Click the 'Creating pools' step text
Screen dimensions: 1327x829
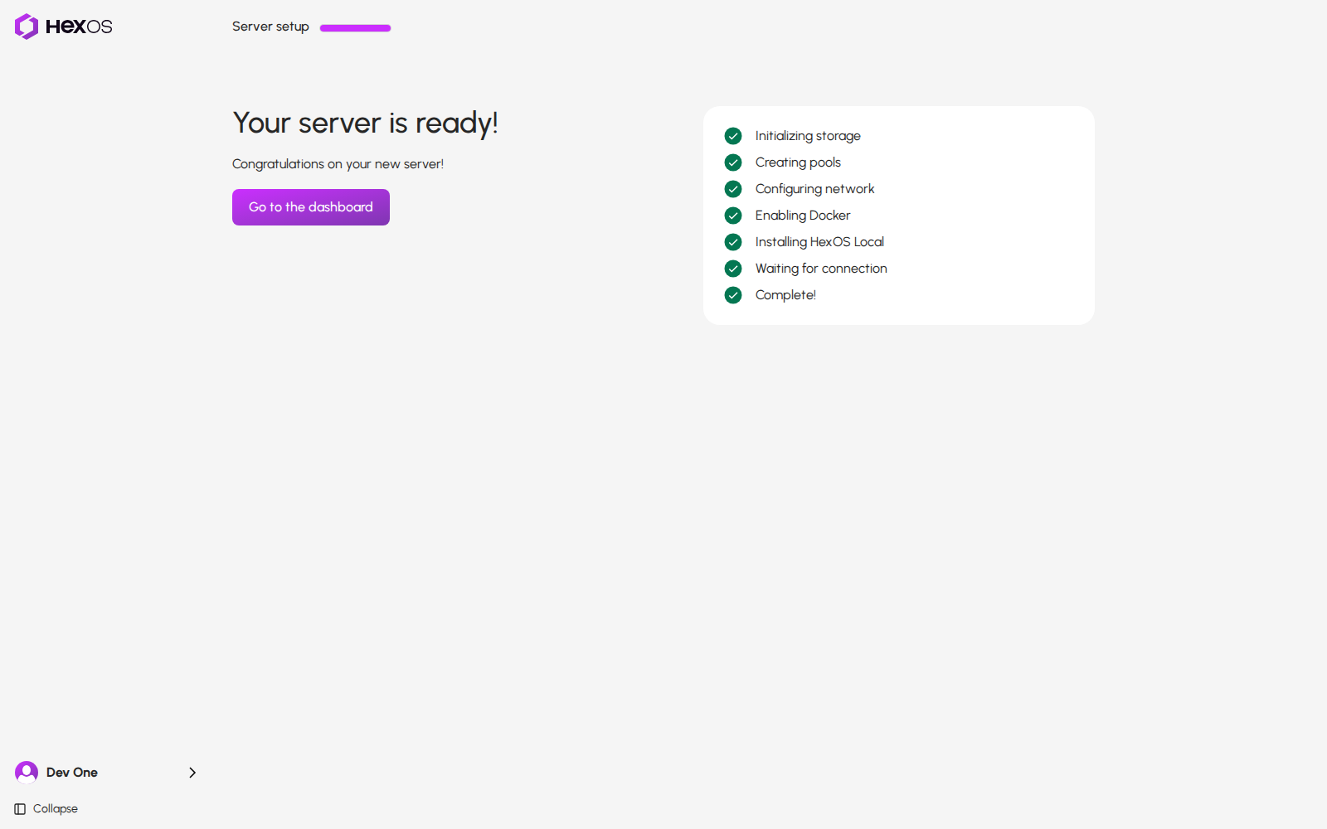798,162
